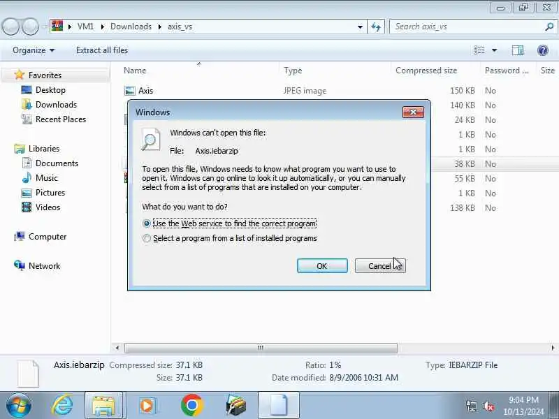Launch Google Chrome from taskbar
This screenshot has height=419, width=559.
pyautogui.click(x=191, y=405)
